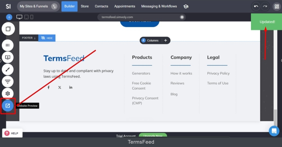Redo the last change
Screen dimensions: 282x147
(265, 6)
